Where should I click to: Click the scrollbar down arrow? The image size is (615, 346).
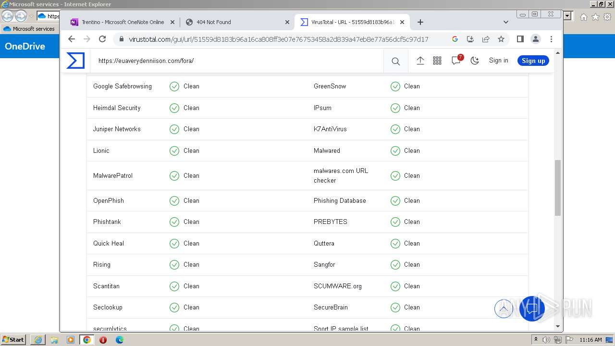click(x=558, y=326)
